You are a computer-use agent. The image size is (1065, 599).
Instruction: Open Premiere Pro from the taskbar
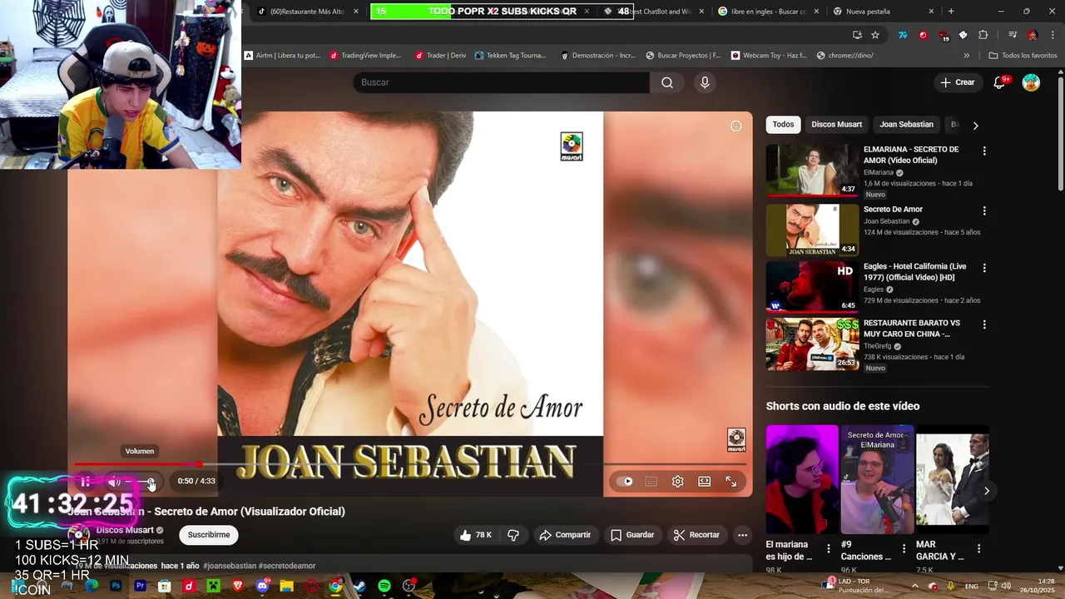(x=140, y=586)
